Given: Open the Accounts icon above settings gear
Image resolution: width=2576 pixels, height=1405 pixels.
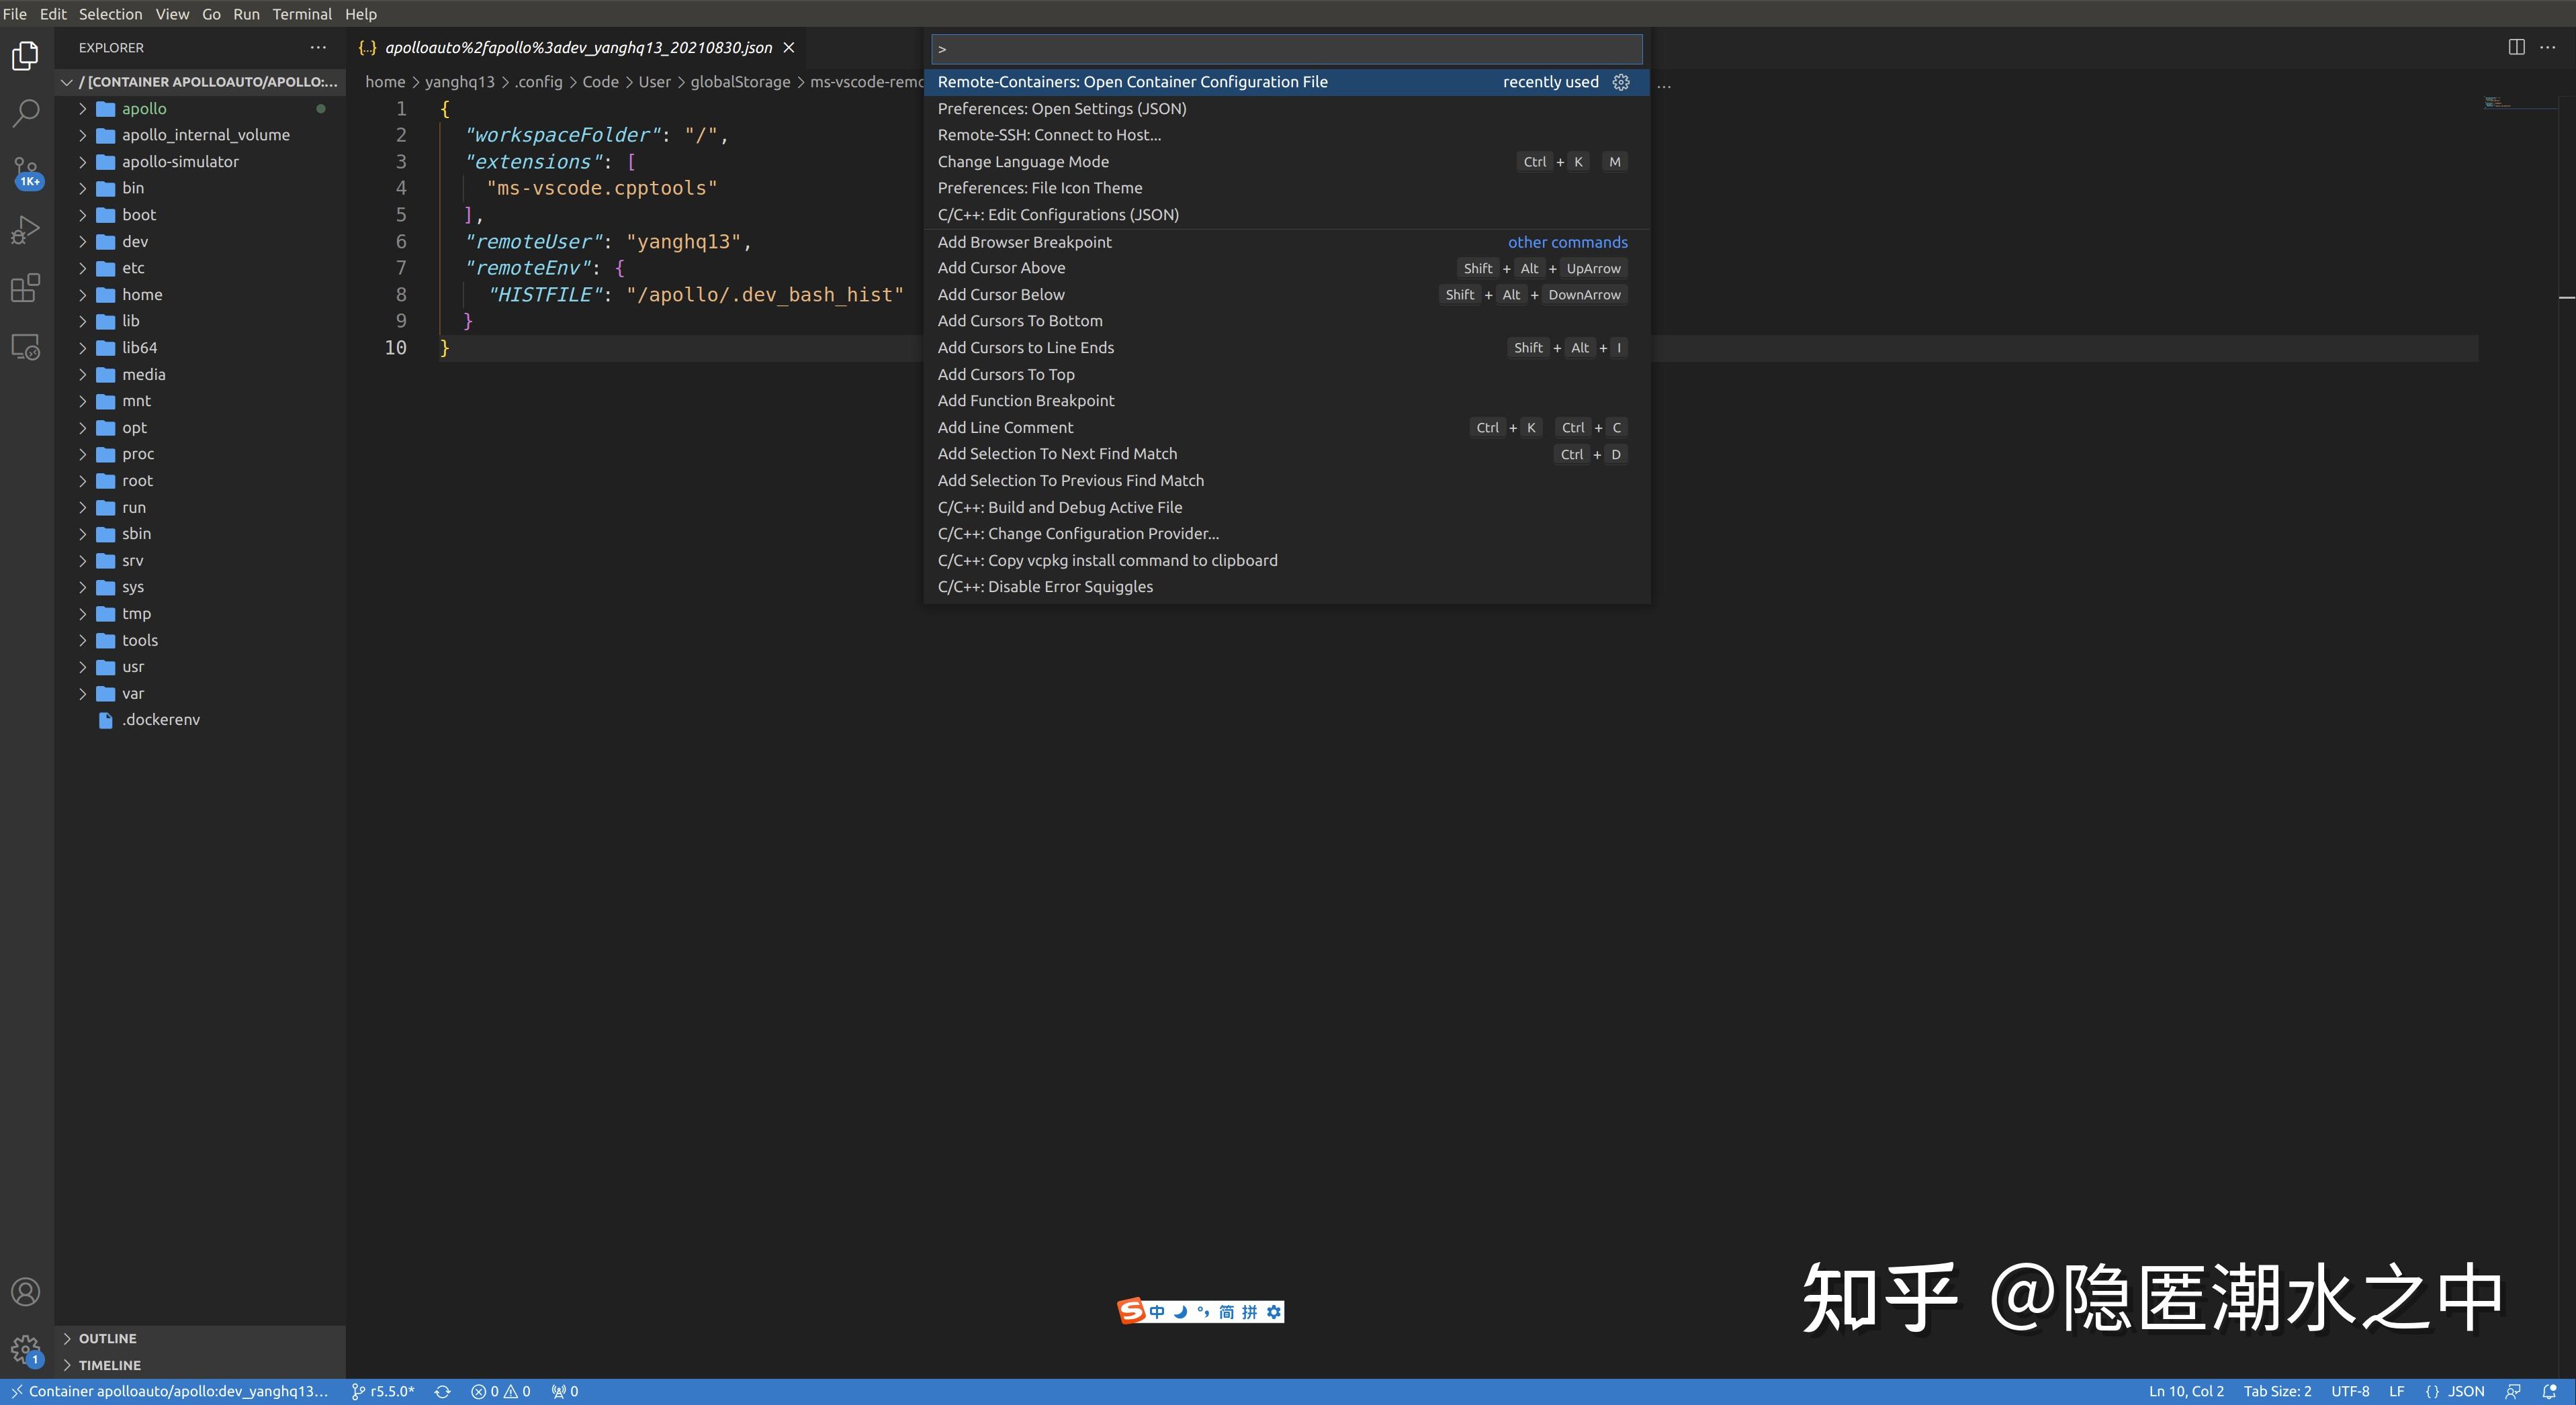Looking at the screenshot, I should point(25,1292).
